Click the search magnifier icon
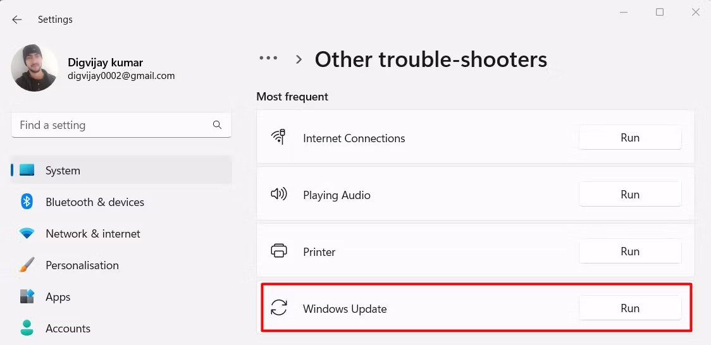Viewport: 711px width, 345px height. coord(217,125)
